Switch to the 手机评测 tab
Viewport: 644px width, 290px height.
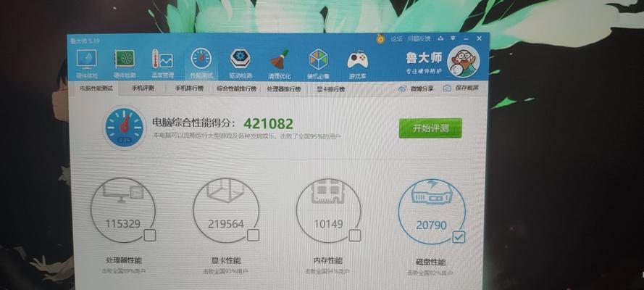coord(143,88)
